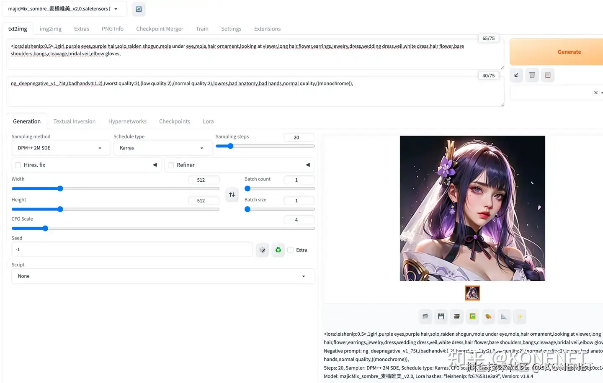Viewport: 603px width, 383px height.
Task: Open the PNG Info tab
Action: click(x=113, y=29)
